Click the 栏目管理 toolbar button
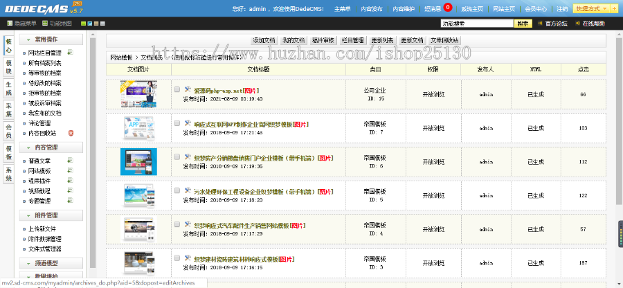This screenshot has height=288, width=623. [x=353, y=40]
